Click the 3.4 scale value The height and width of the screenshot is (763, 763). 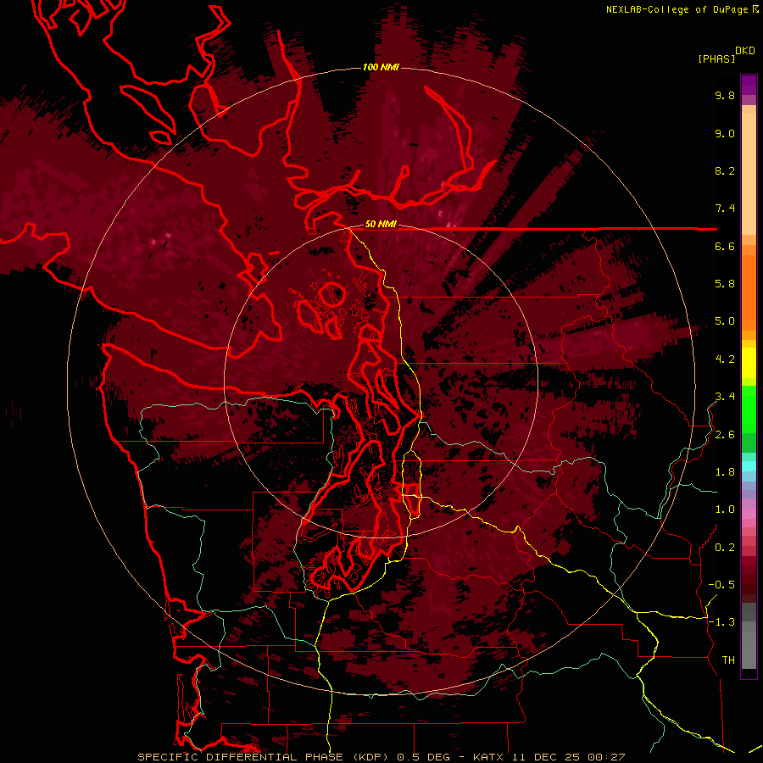tap(725, 397)
